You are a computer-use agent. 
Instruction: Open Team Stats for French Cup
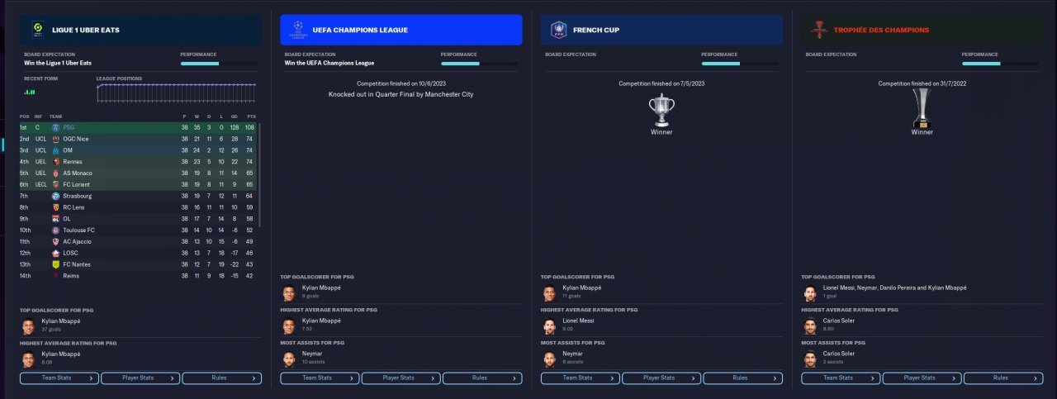tap(581, 378)
